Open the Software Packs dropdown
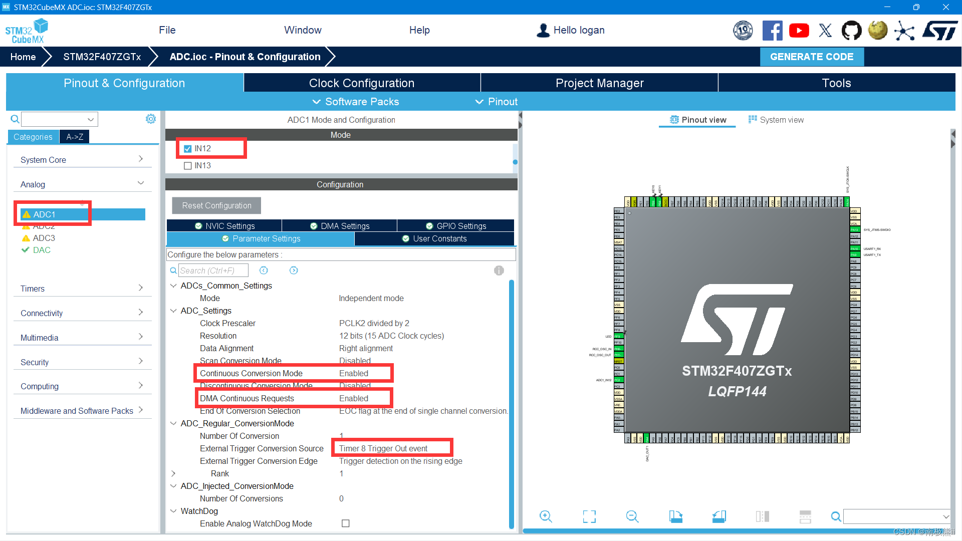 [x=356, y=102]
